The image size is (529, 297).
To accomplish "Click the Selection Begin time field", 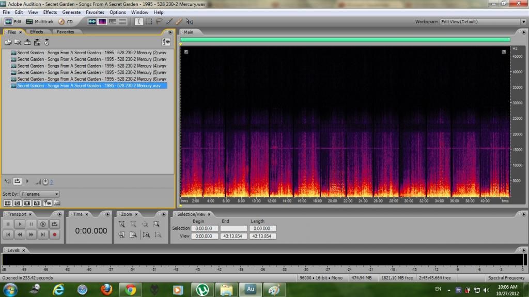I will 205,228.
